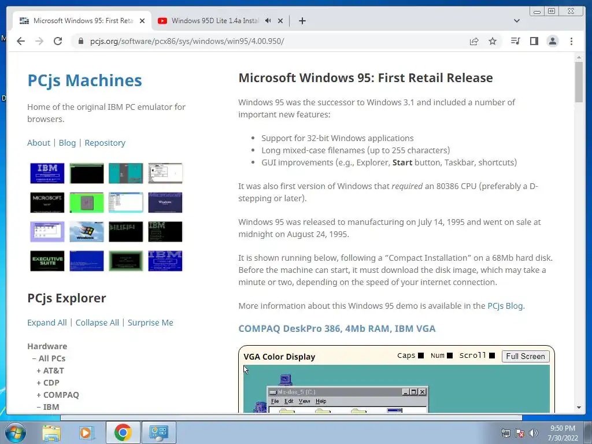This screenshot has width=592, height=444.
Task: Open the Windows flag logo thumbnail
Action: (x=87, y=231)
